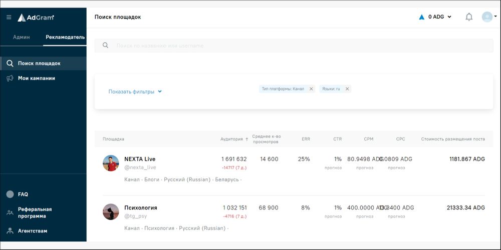Click the 'Площадка' column header
501x250 pixels.
pyautogui.click(x=113, y=139)
